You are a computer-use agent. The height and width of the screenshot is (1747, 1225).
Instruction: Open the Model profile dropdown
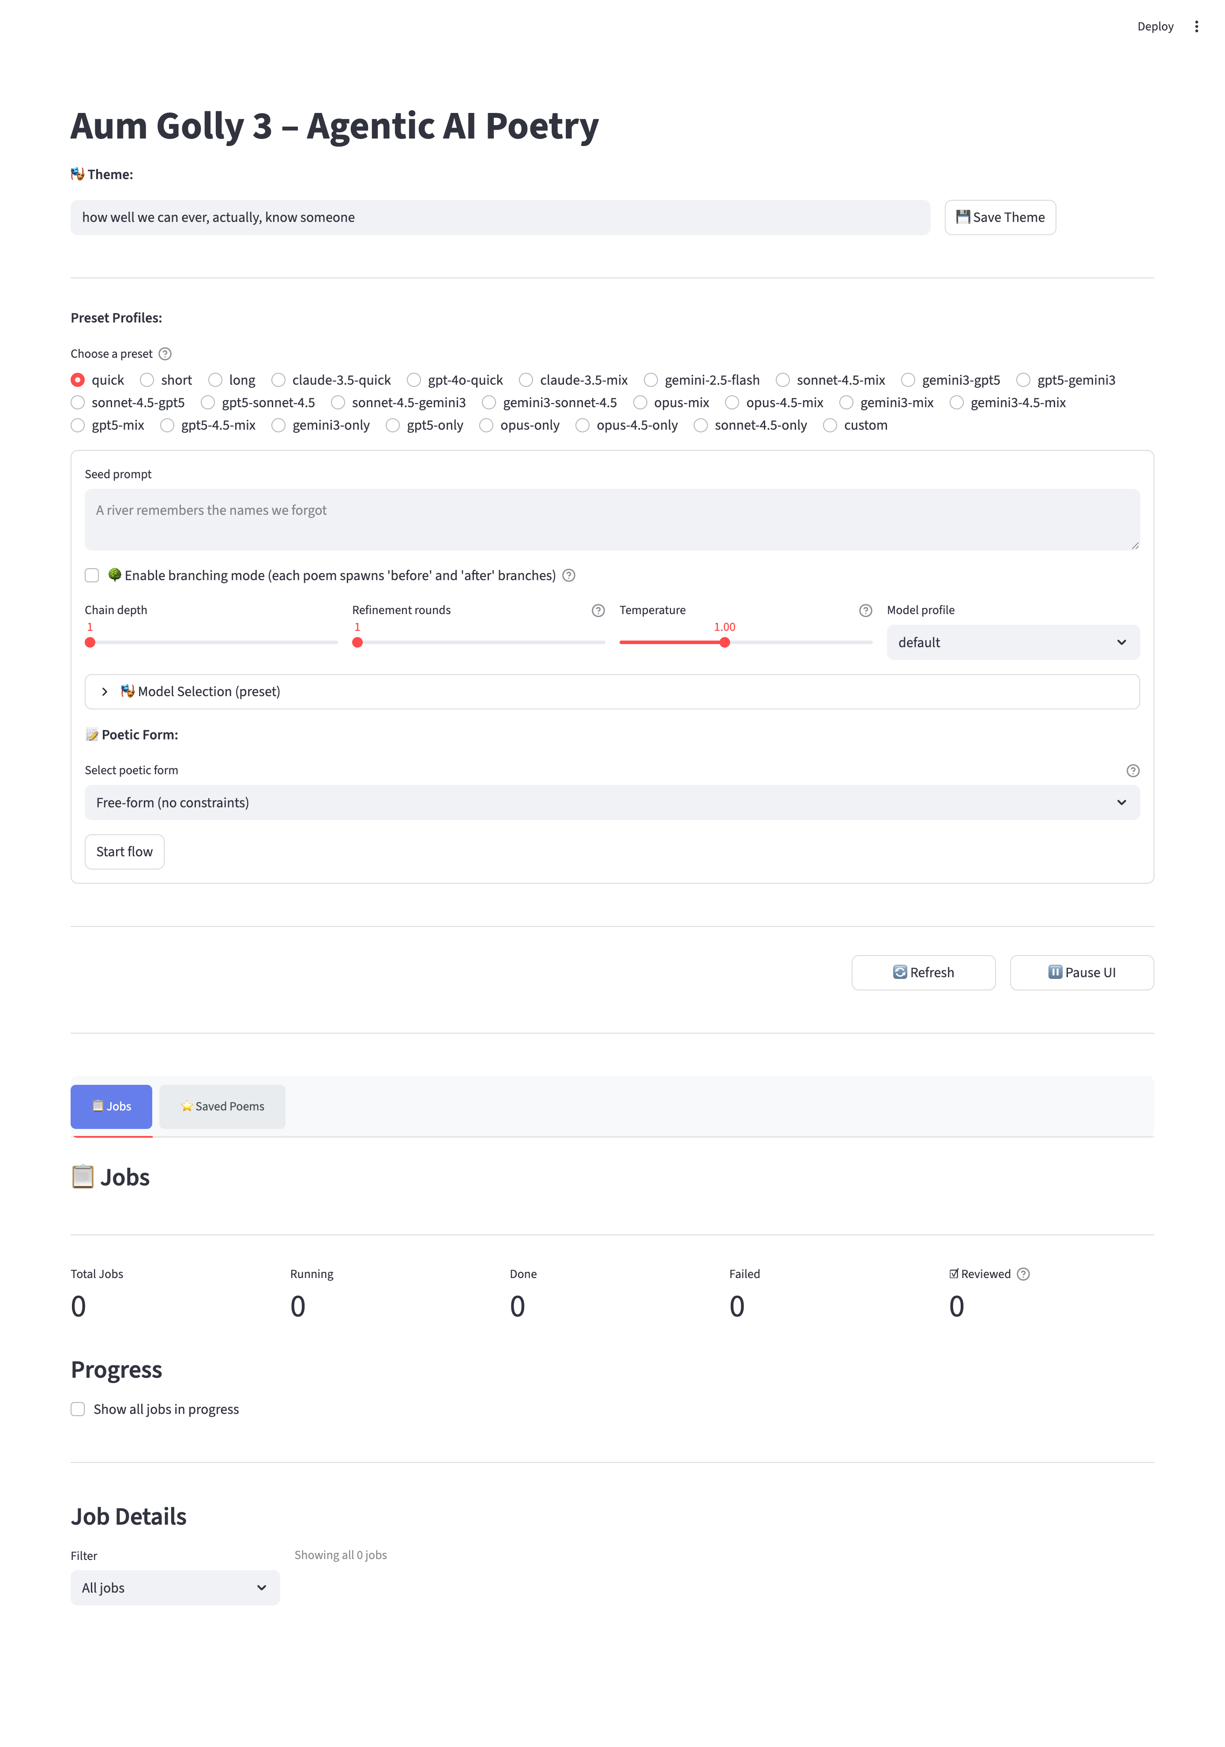click(x=1013, y=642)
